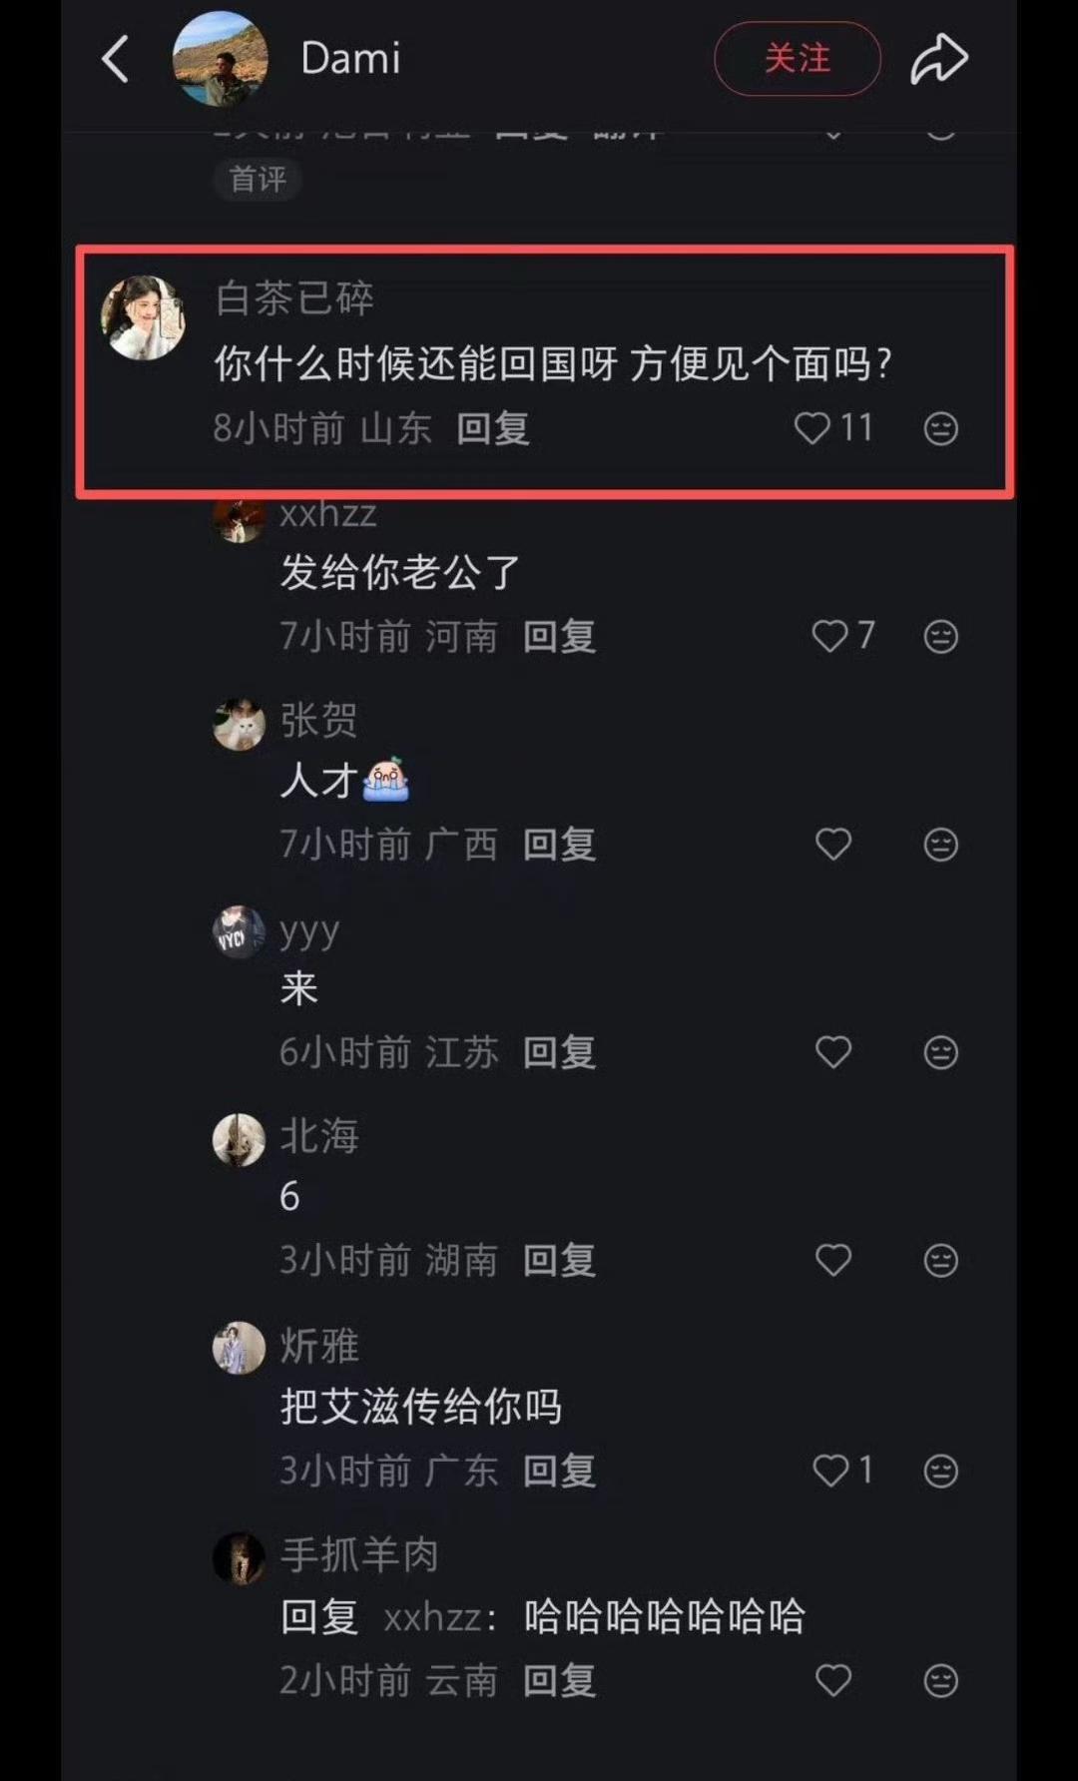This screenshot has height=1781, width=1078.
Task: Tap 回复 under xxhzz's comment
Action: (x=560, y=636)
